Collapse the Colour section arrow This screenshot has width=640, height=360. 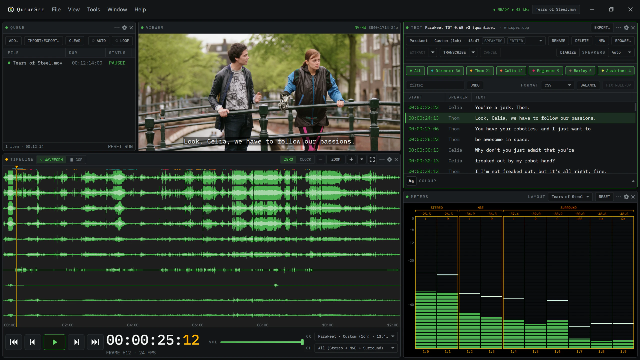[633, 181]
